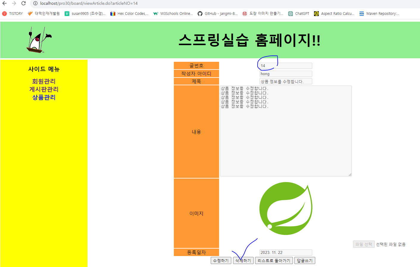This screenshot has width=420, height=267.
Task: Open the Maven Repository bookmark
Action: coord(379,14)
